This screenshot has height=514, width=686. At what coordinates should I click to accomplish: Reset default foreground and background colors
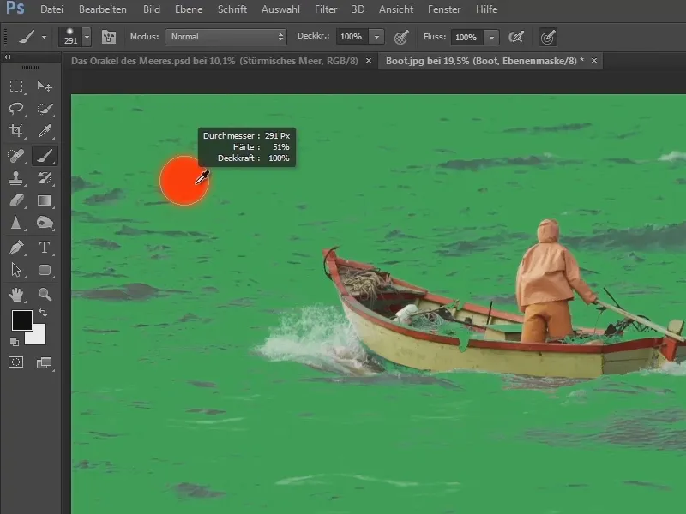click(14, 342)
